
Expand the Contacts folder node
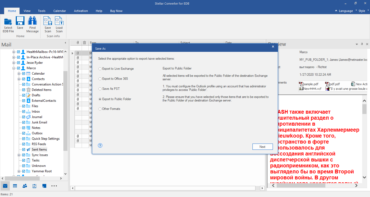(19, 79)
